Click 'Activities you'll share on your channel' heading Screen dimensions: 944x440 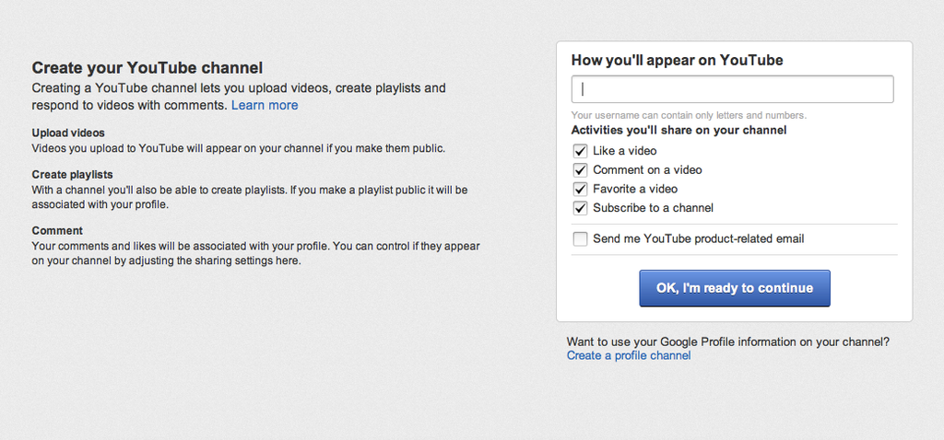(x=678, y=131)
